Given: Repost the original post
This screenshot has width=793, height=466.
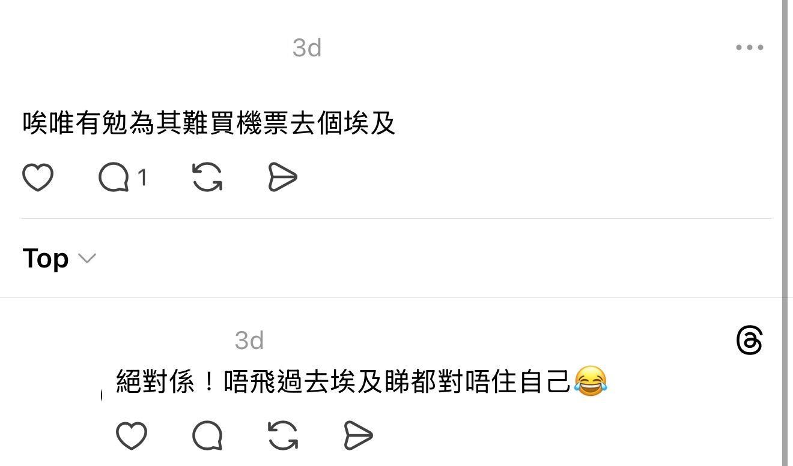Looking at the screenshot, I should pyautogui.click(x=207, y=178).
